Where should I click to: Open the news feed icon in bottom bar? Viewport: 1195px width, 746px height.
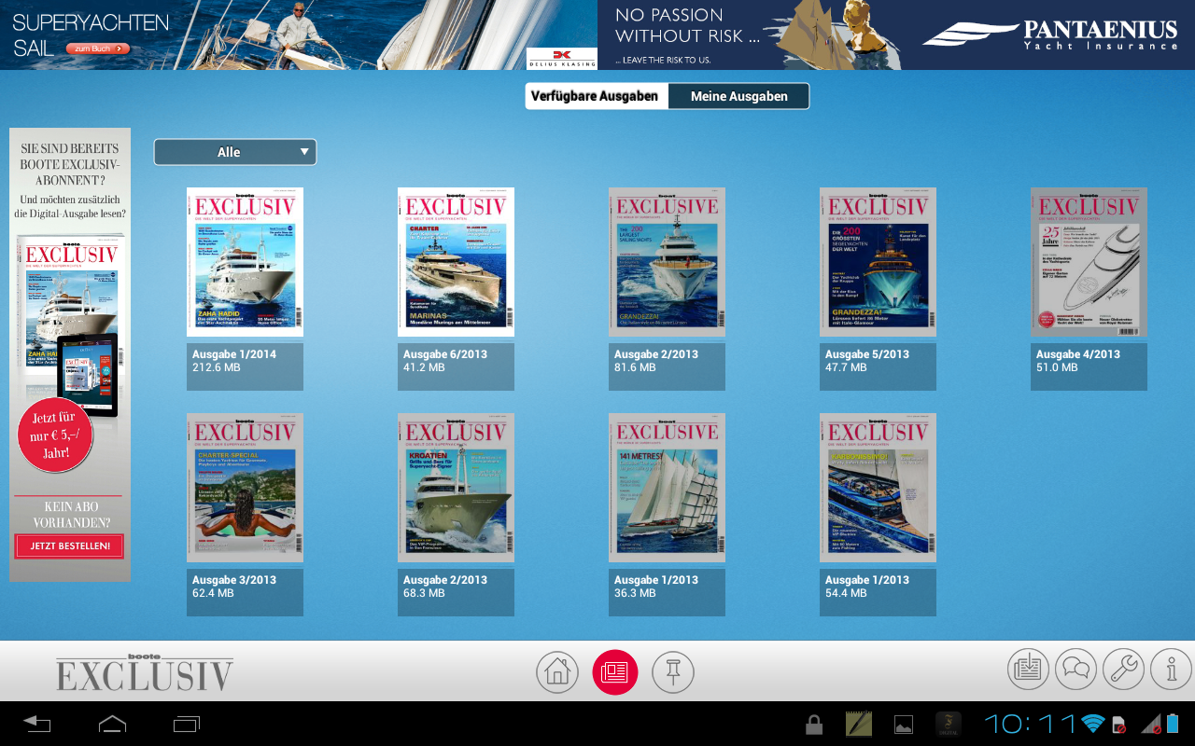(1028, 669)
